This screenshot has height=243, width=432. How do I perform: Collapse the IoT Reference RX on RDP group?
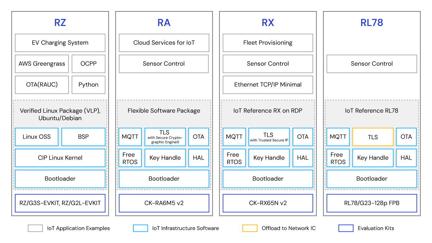268,110
